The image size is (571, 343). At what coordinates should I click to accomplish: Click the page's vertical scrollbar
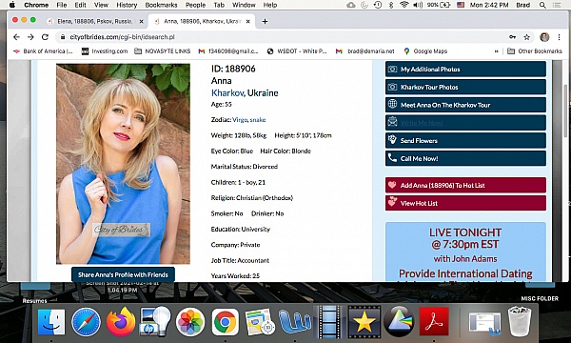[564, 110]
